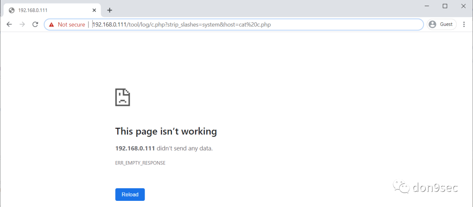This screenshot has height=207, width=473.
Task: Click the sad page error icon
Action: pos(123,97)
